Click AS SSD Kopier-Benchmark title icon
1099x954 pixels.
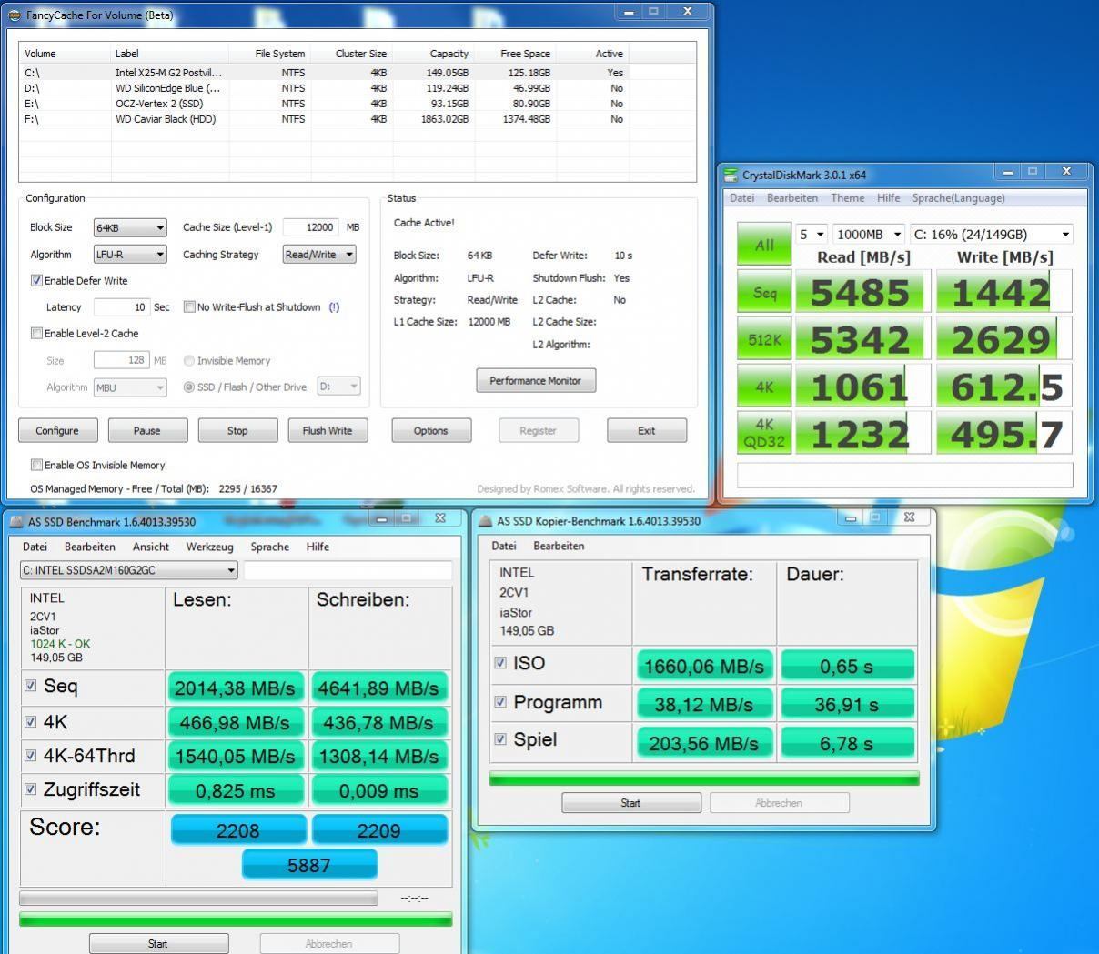(x=487, y=521)
